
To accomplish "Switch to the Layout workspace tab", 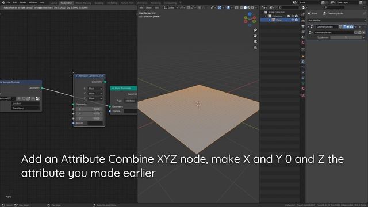I will pos(53,3).
